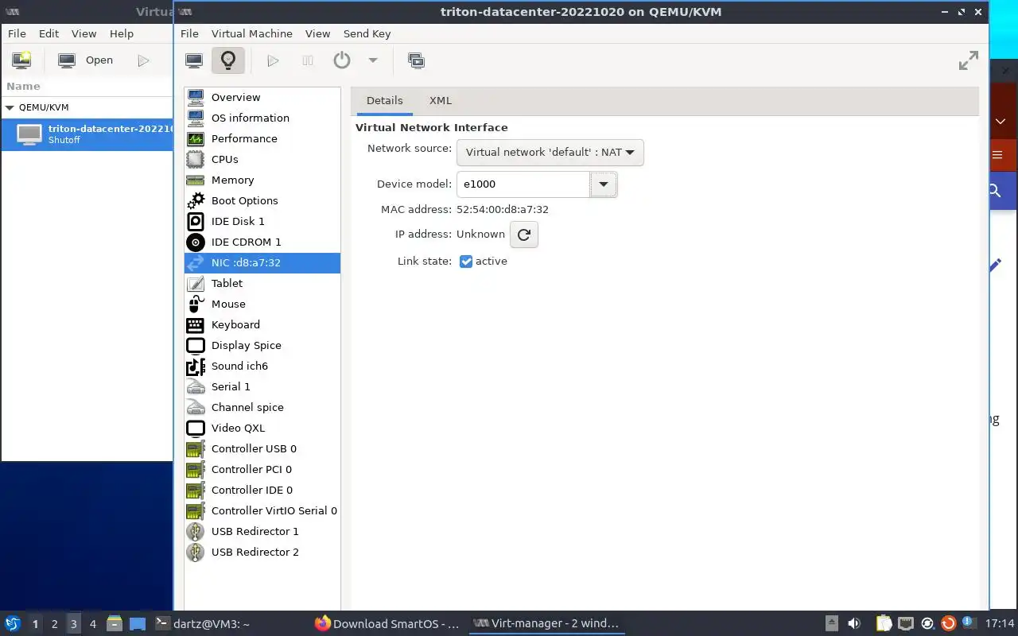The height and width of the screenshot is (636, 1018).
Task: Toggle Link state active checkbox
Action: click(x=466, y=262)
